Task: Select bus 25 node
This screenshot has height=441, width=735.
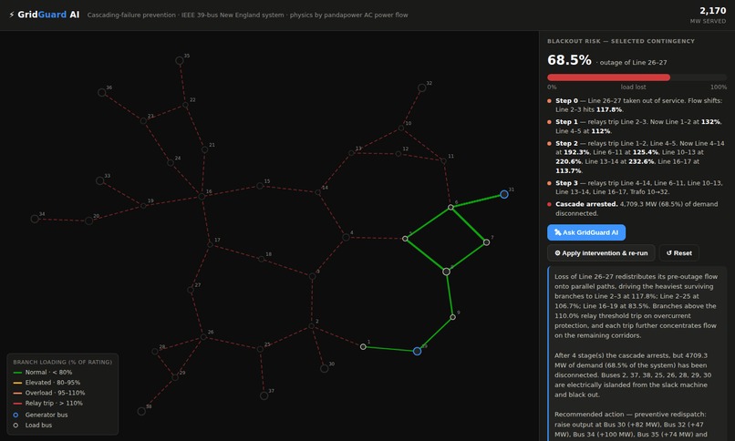Action: pyautogui.click(x=260, y=349)
